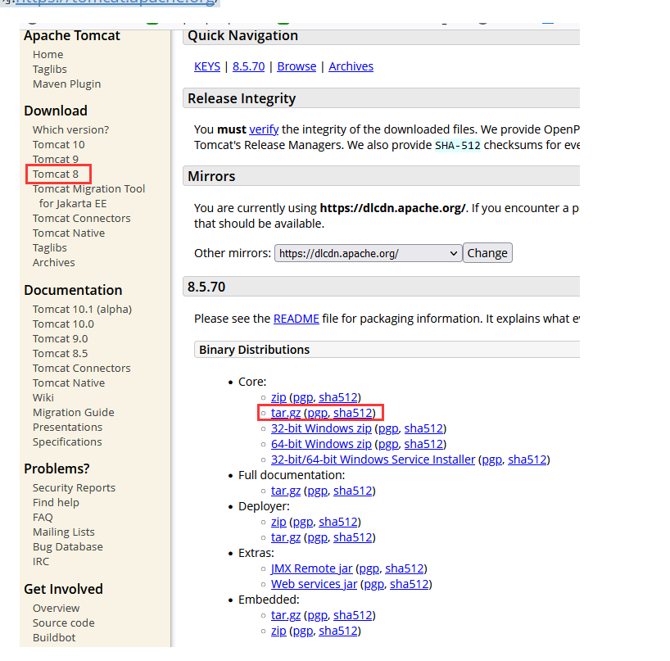
Task: Open the IRC link
Action: click(41, 562)
